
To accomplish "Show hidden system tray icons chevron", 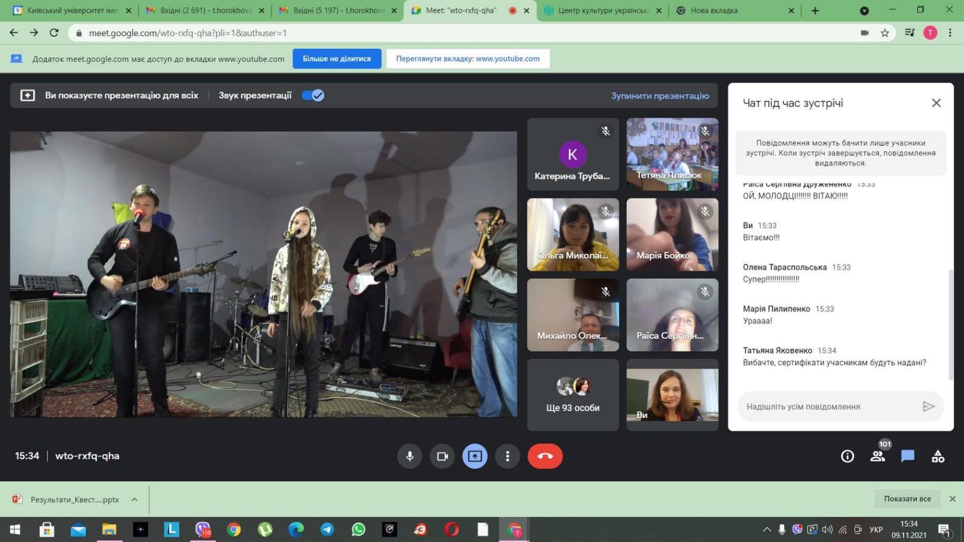I will tap(766, 530).
